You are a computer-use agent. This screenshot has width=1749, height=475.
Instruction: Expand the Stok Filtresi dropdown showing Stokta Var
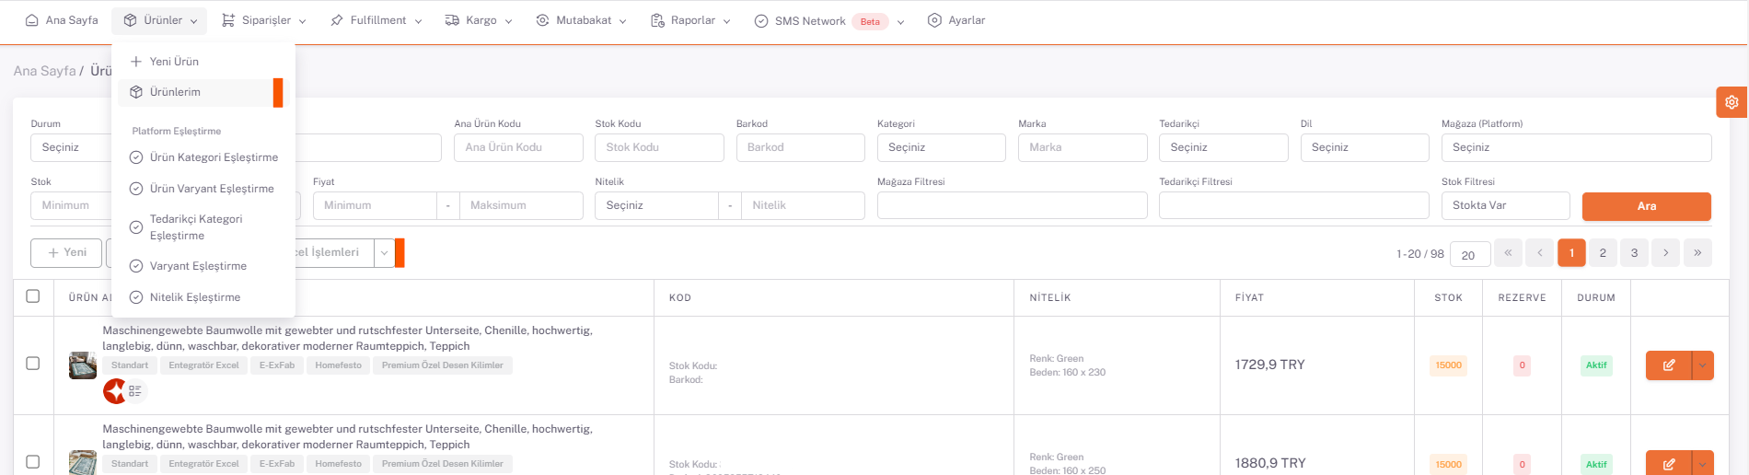pos(1505,205)
